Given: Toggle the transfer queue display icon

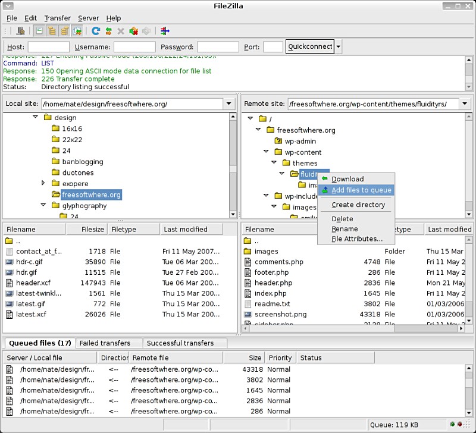Looking at the screenshot, I should [77, 31].
